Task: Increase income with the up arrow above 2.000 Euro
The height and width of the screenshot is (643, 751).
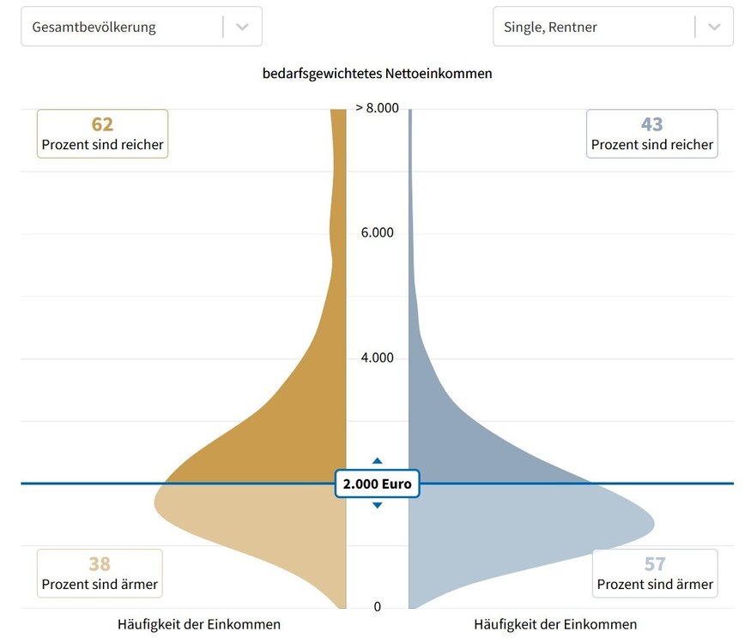Action: click(377, 461)
